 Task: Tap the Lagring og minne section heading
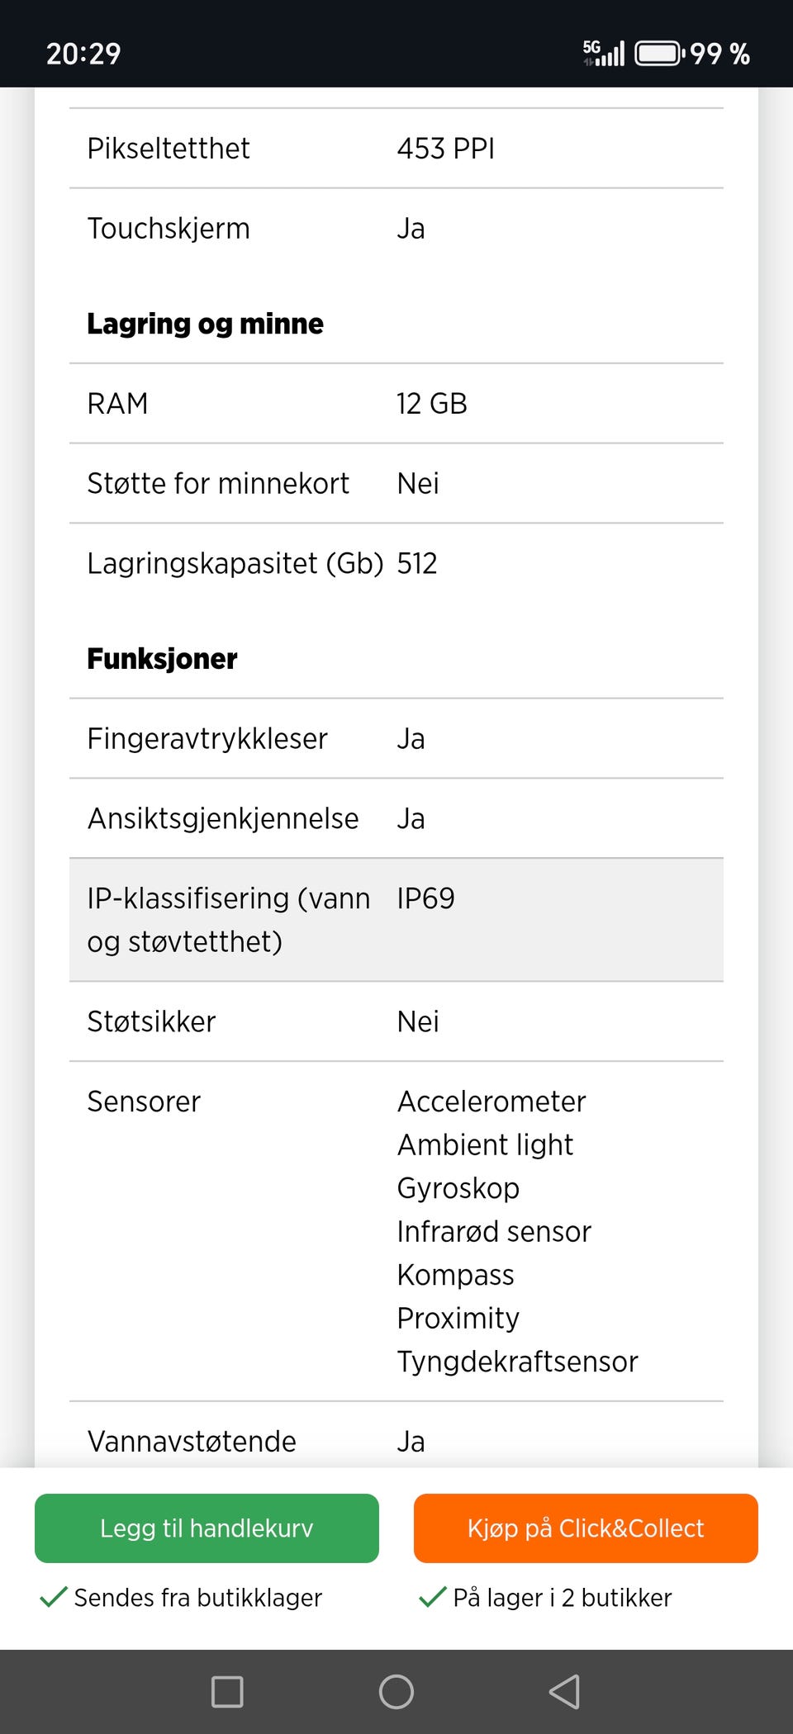coord(205,324)
